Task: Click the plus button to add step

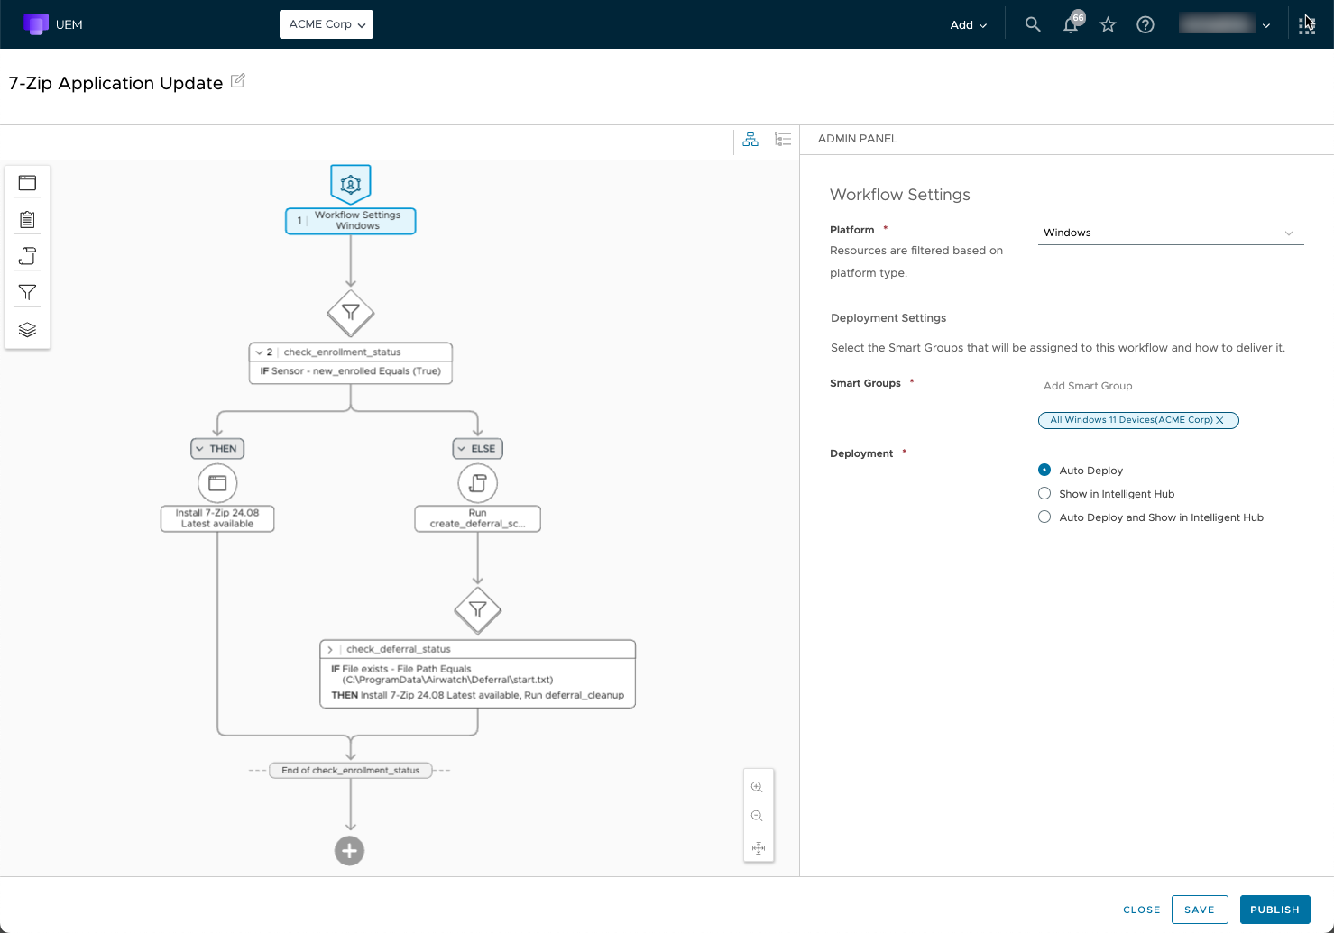Action: click(350, 850)
